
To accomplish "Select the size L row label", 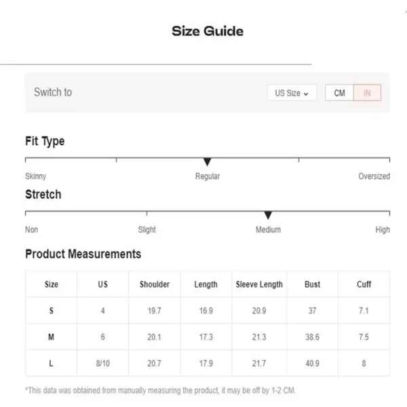I will [x=51, y=363].
